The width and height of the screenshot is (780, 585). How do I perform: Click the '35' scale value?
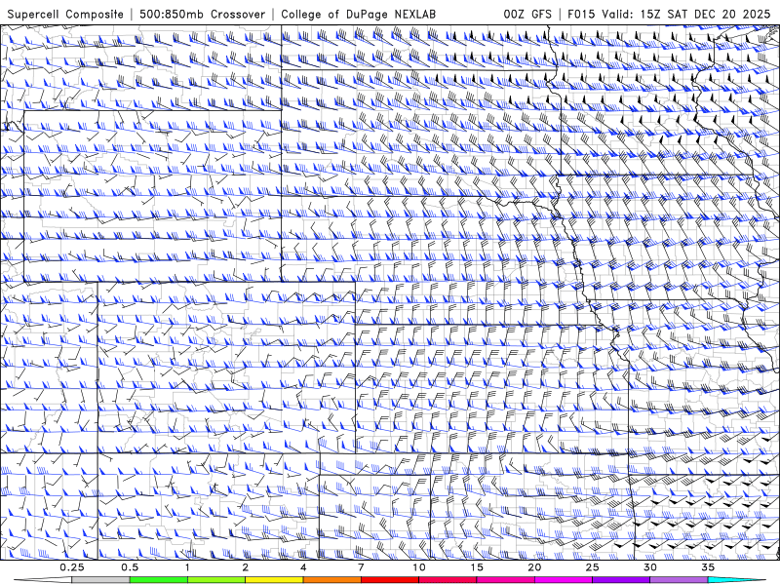pos(708,567)
